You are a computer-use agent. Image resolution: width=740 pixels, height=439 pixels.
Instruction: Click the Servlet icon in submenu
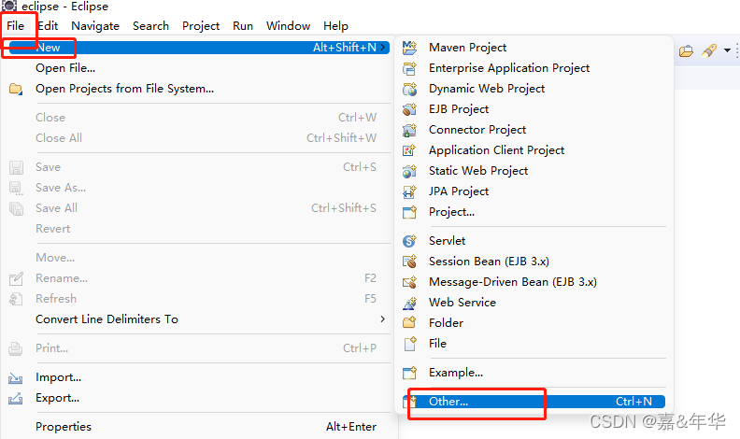(x=409, y=241)
